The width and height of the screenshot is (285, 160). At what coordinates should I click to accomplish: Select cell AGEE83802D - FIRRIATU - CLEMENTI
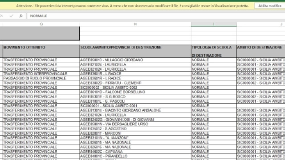135,83
